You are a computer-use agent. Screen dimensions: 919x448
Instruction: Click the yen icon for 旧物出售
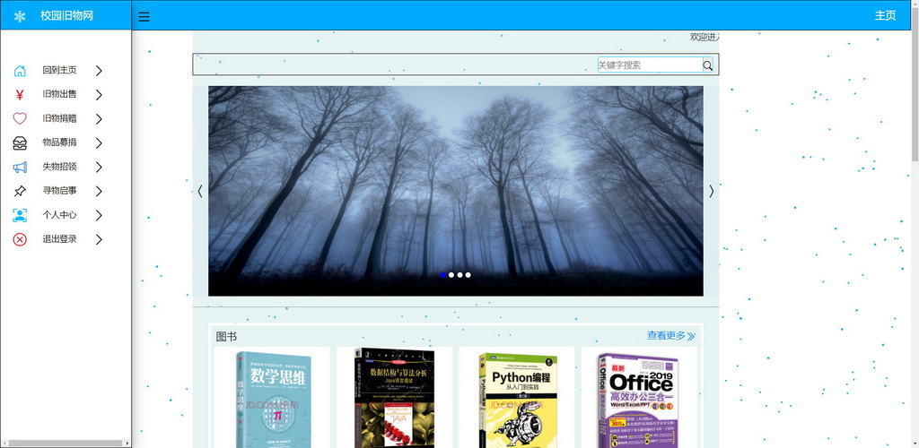[20, 95]
